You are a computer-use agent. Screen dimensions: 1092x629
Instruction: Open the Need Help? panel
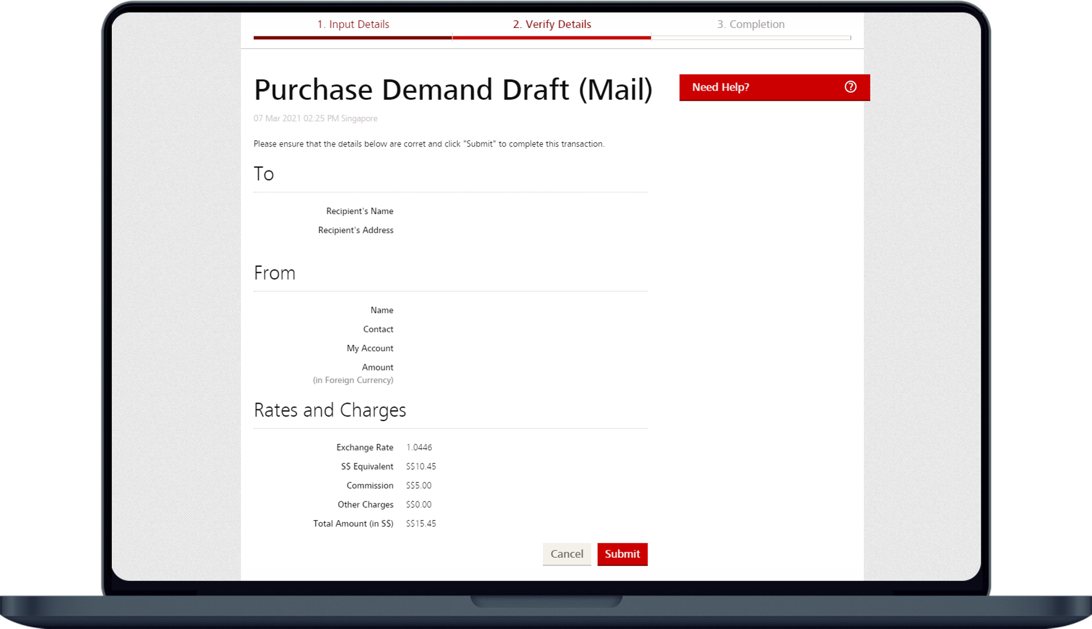click(x=774, y=87)
